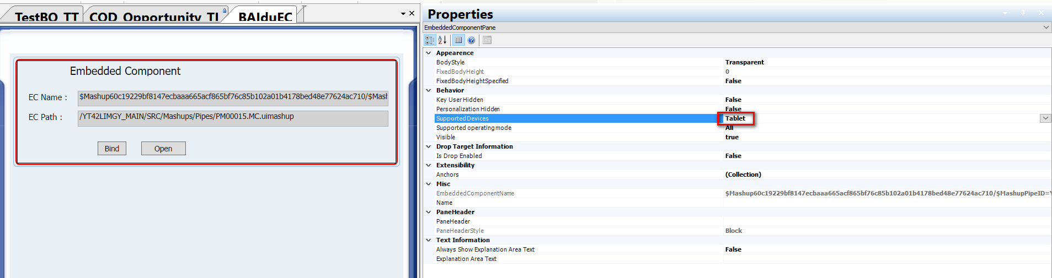Image resolution: width=1052 pixels, height=278 pixels.
Task: Collapse the Misc category
Action: coord(429,184)
